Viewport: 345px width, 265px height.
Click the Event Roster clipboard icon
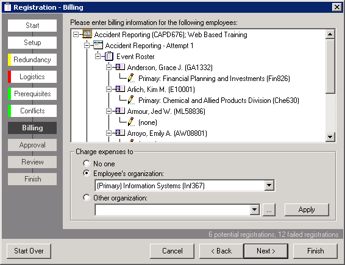109,56
